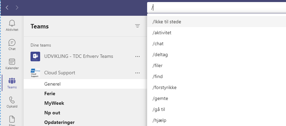This screenshot has height=126, width=286.
Task: Choose the /deltag command
Action: [x=216, y=55]
